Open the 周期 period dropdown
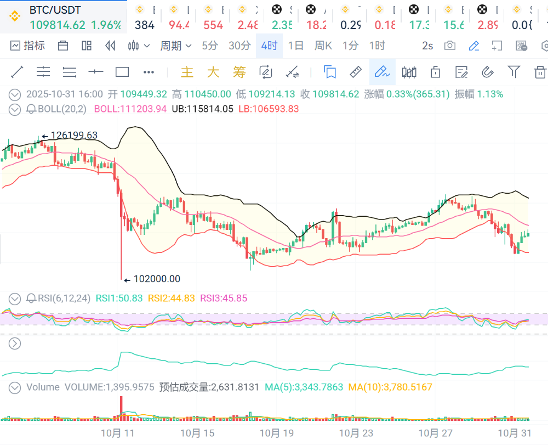The height and width of the screenshot is (445, 548). (175, 46)
